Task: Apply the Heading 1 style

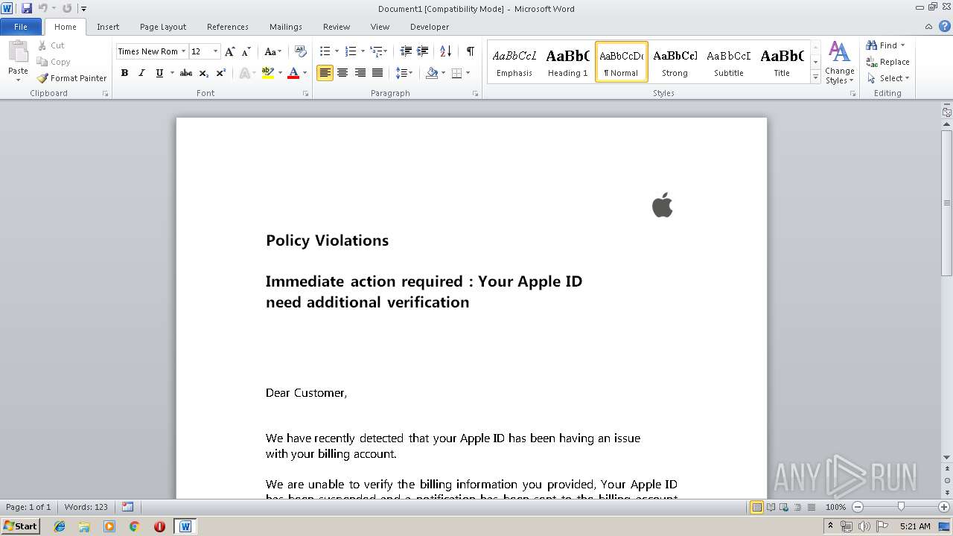Action: click(x=567, y=62)
